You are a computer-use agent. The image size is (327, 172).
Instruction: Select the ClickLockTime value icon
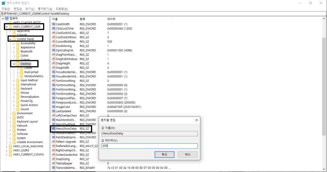(54, 28)
